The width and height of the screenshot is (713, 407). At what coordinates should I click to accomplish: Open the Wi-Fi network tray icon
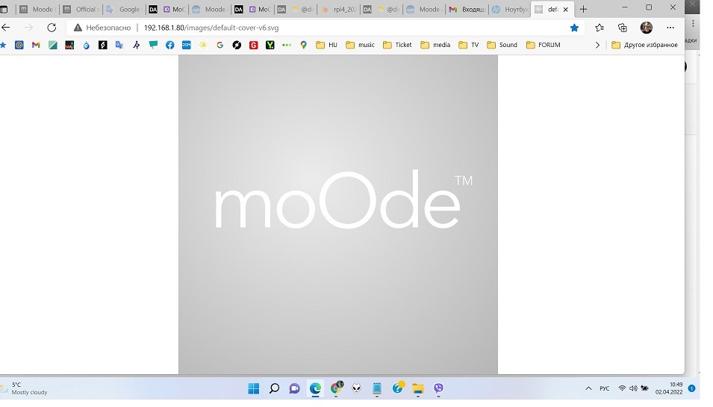tap(622, 388)
